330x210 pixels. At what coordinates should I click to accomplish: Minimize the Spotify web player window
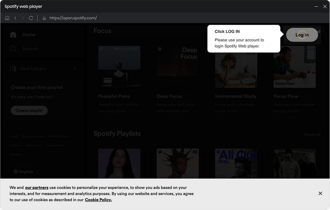(316, 7)
